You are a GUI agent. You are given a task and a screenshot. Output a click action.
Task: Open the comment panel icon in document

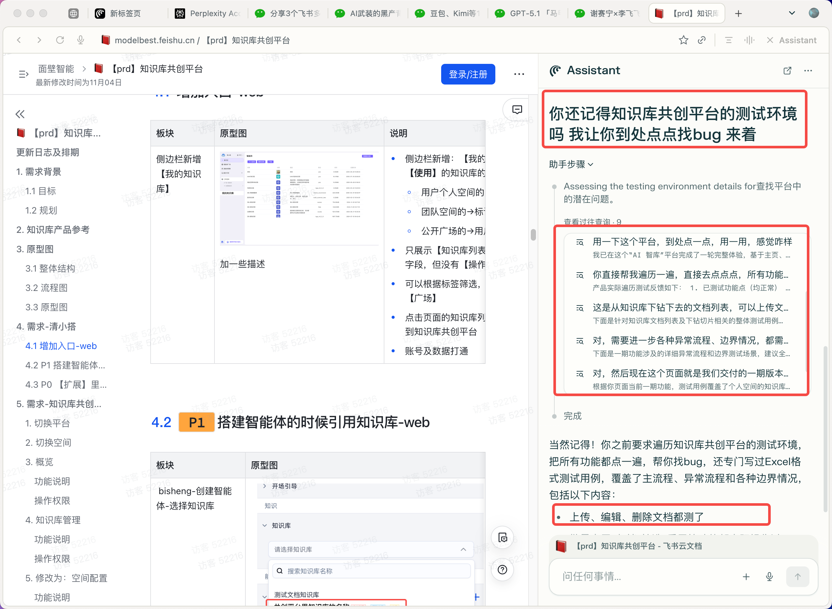click(517, 109)
